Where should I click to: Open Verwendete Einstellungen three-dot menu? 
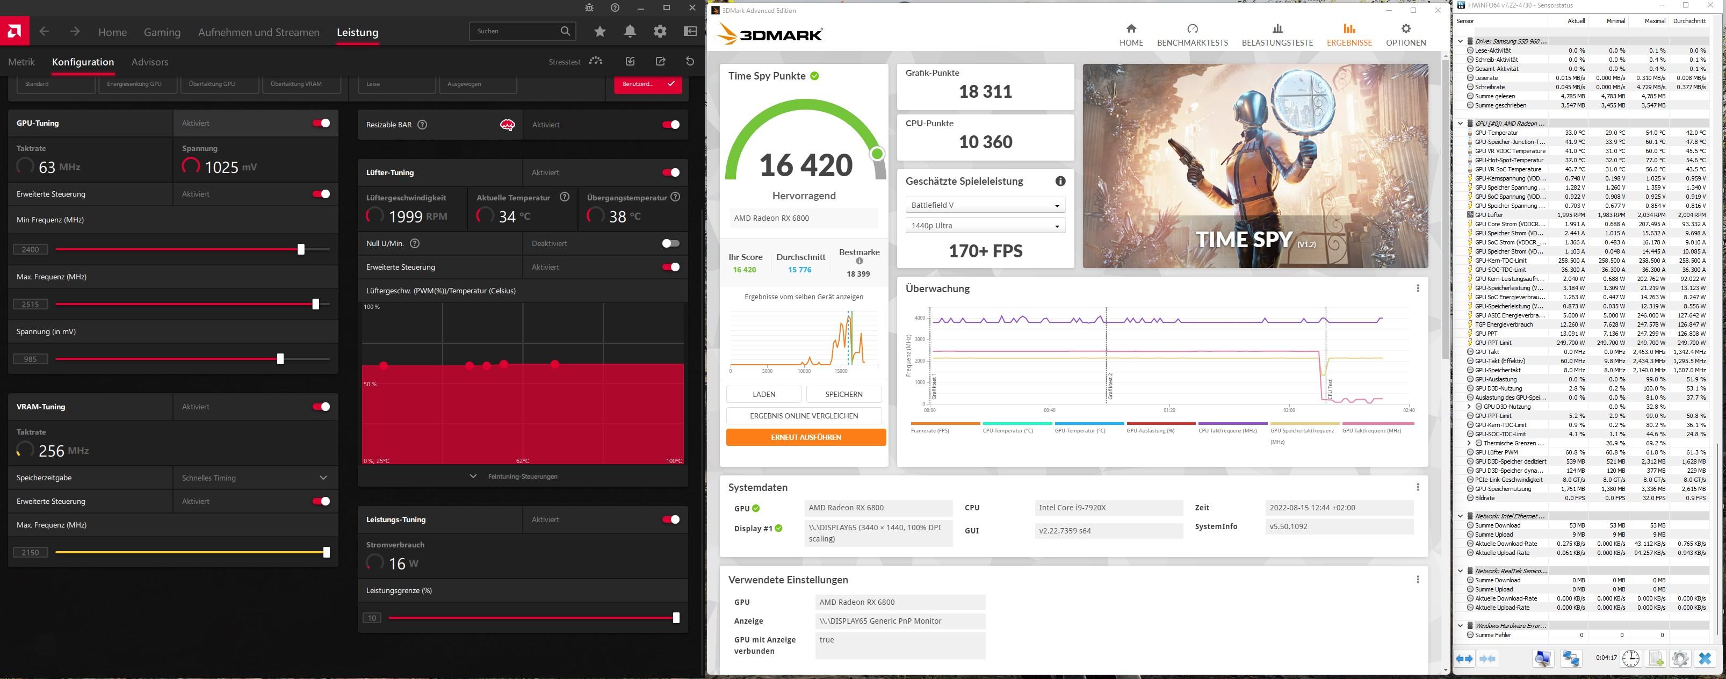coord(1418,580)
